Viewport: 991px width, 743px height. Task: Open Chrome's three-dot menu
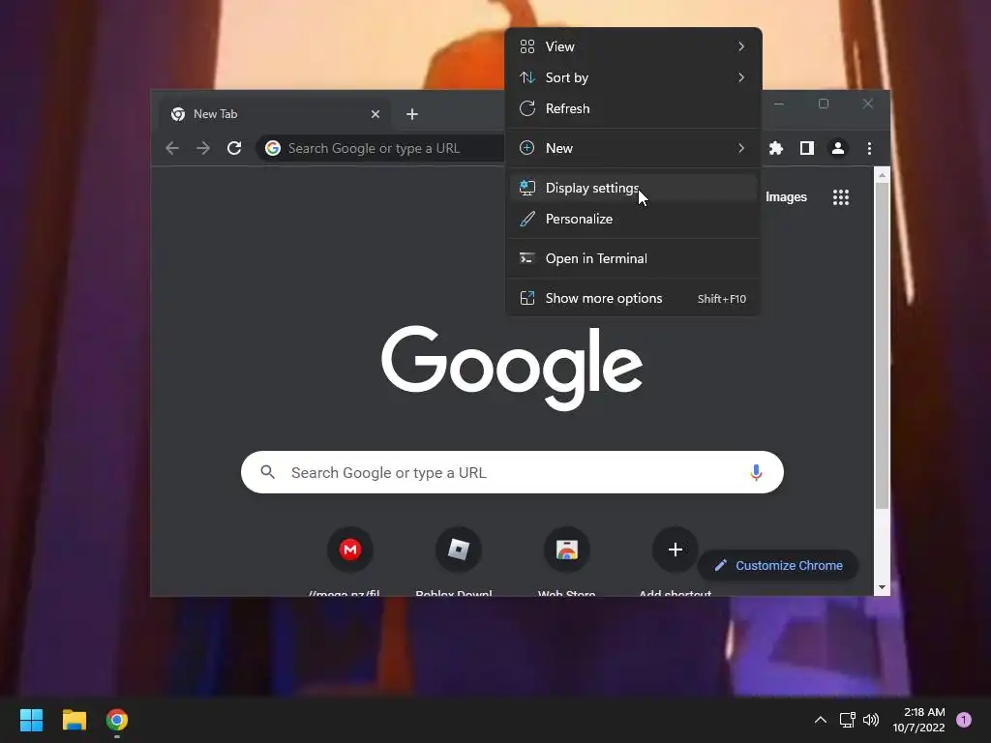click(869, 148)
